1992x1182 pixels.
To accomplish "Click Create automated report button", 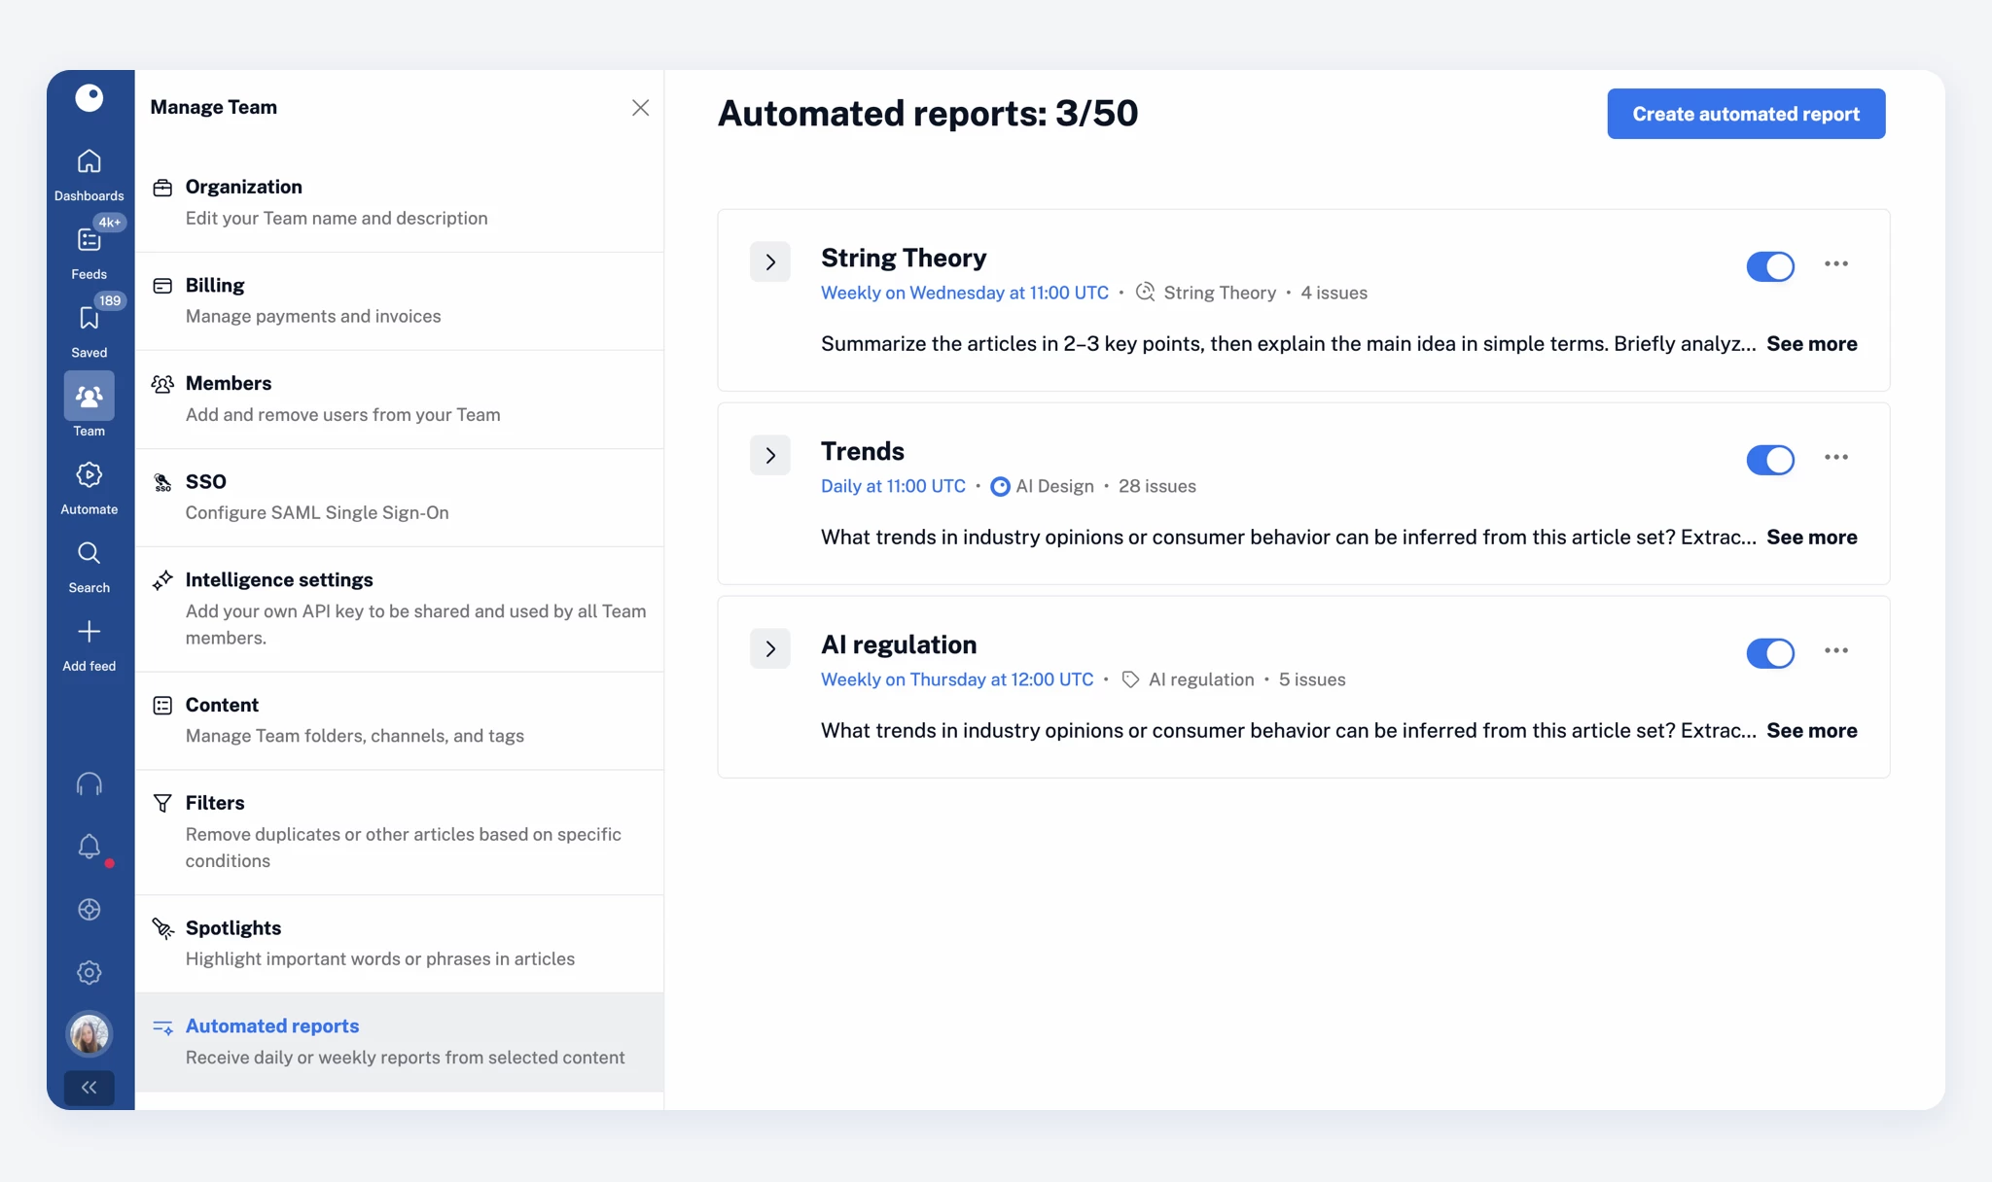I will (x=1745, y=114).
